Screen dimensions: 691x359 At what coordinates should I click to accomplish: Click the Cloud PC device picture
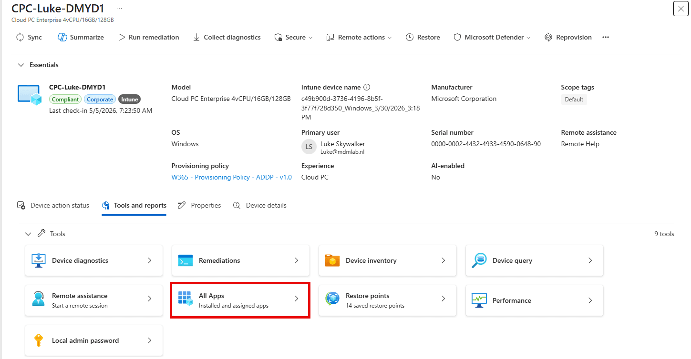(x=31, y=95)
